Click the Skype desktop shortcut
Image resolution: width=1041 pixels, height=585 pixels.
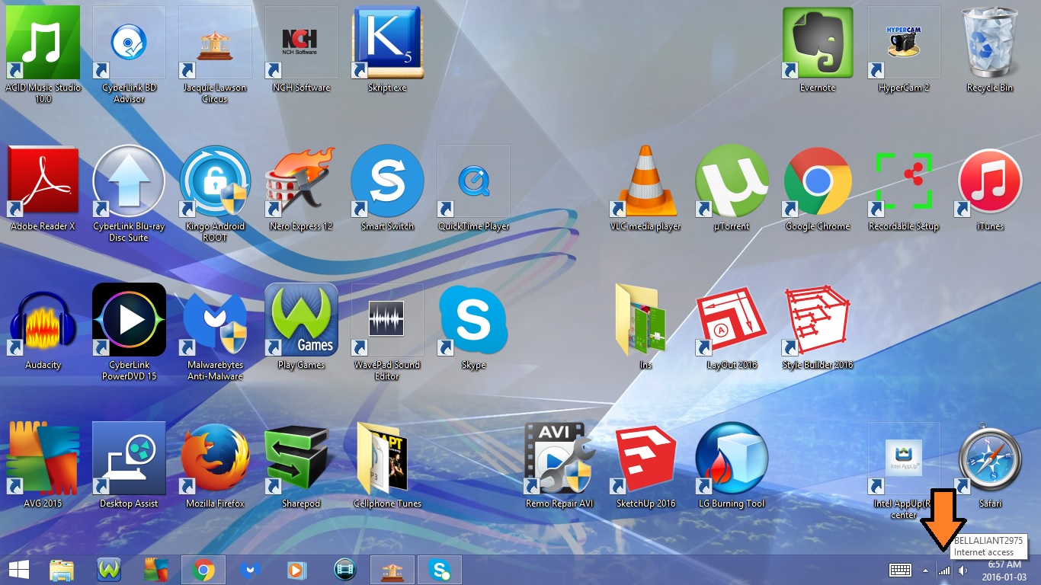point(473,320)
